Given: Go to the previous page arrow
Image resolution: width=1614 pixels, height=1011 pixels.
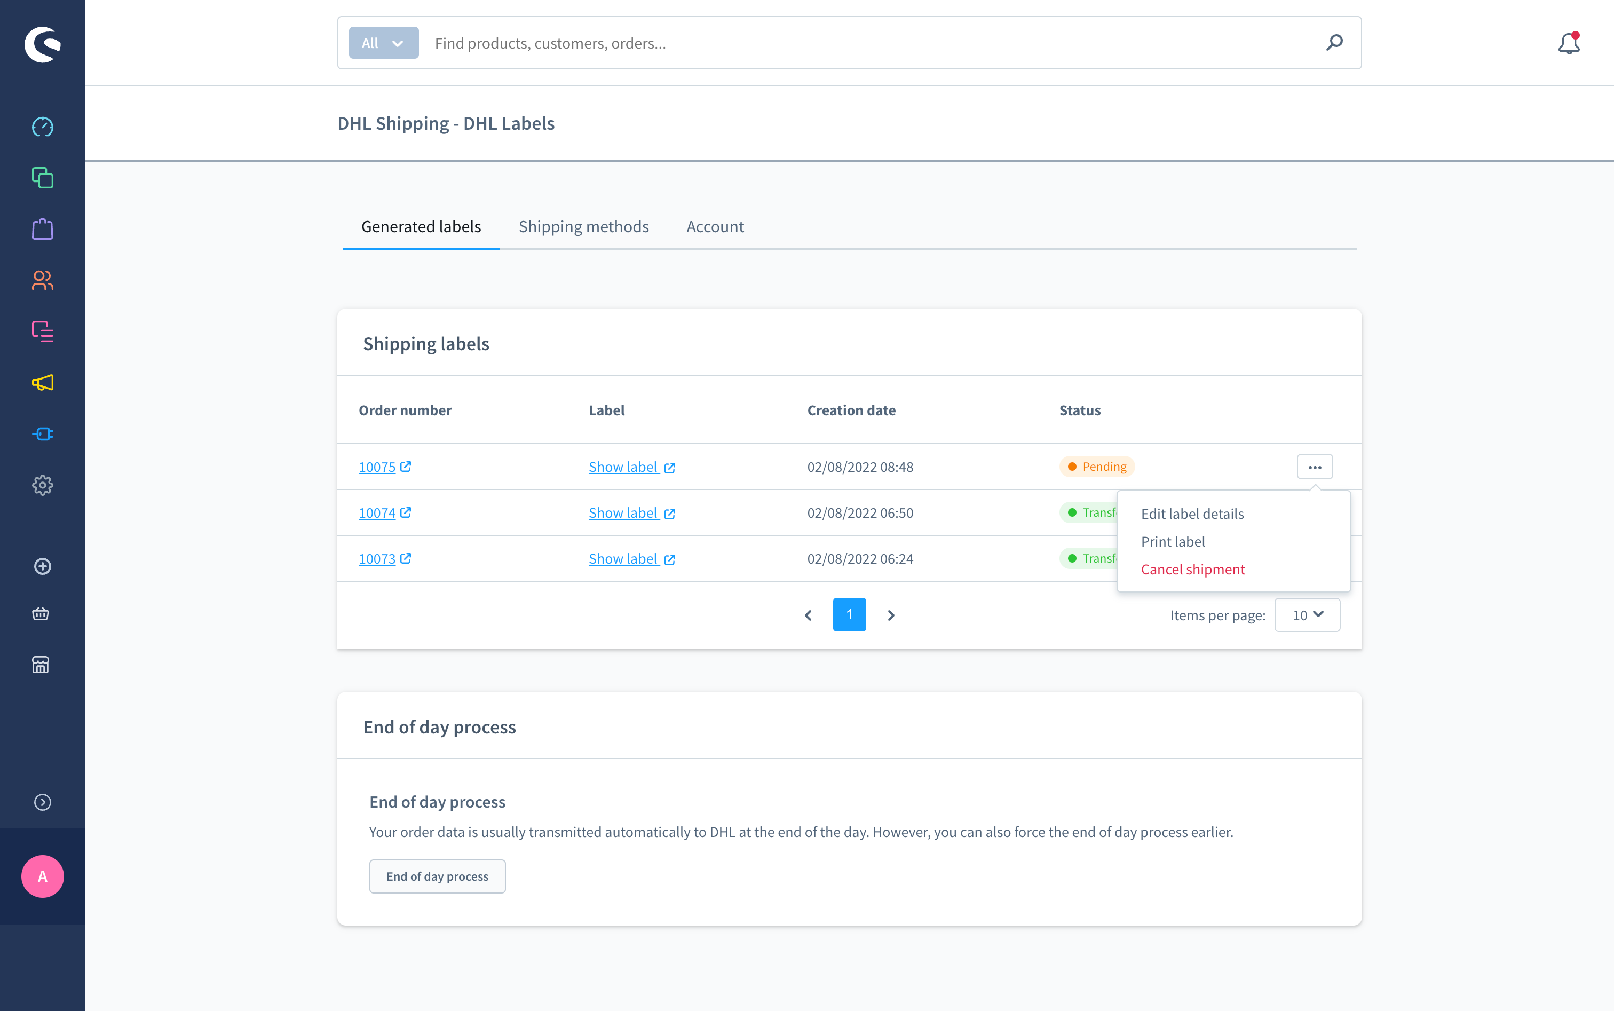Looking at the screenshot, I should tap(809, 615).
